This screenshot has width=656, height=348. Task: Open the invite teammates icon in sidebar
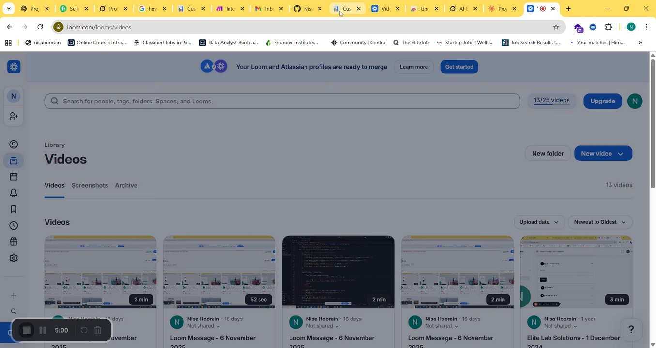[x=14, y=116]
